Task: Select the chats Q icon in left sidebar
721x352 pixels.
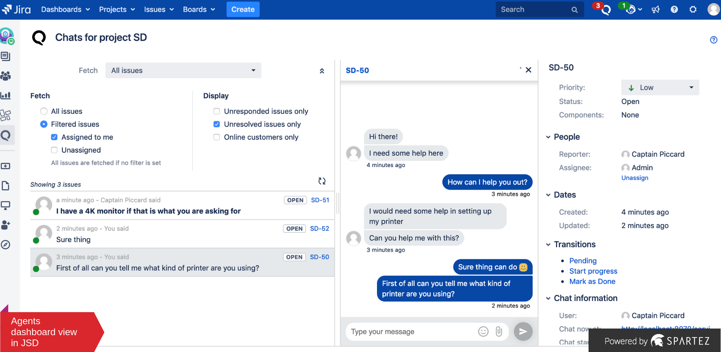Action: pos(6,135)
